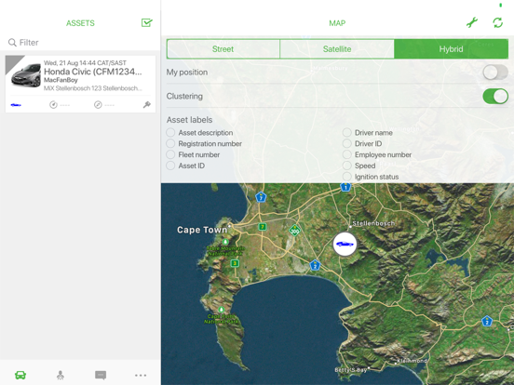Switch to the Street map view
Screen dimensions: 514x385
pyautogui.click(x=223, y=49)
